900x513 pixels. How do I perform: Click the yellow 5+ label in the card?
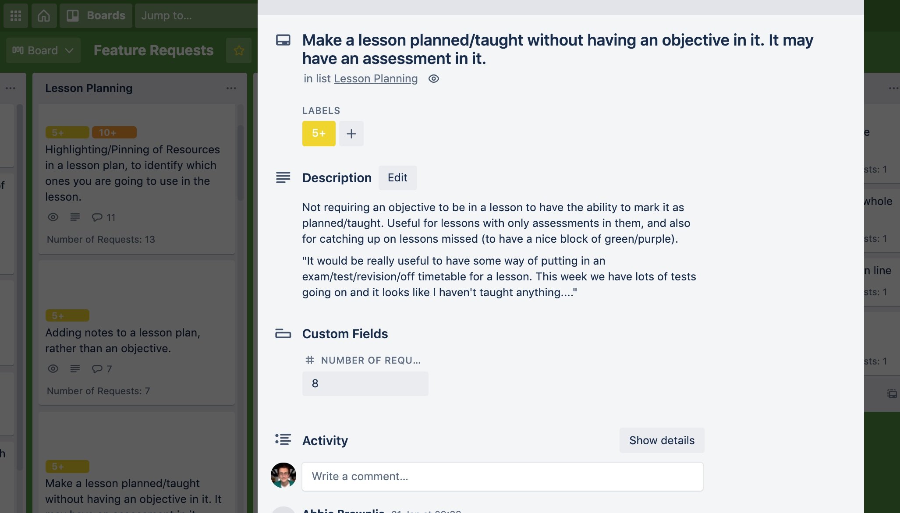coord(319,134)
